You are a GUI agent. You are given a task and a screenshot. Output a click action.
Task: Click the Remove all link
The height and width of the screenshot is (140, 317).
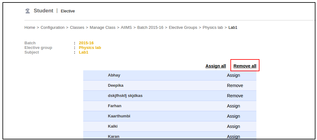coord(245,66)
